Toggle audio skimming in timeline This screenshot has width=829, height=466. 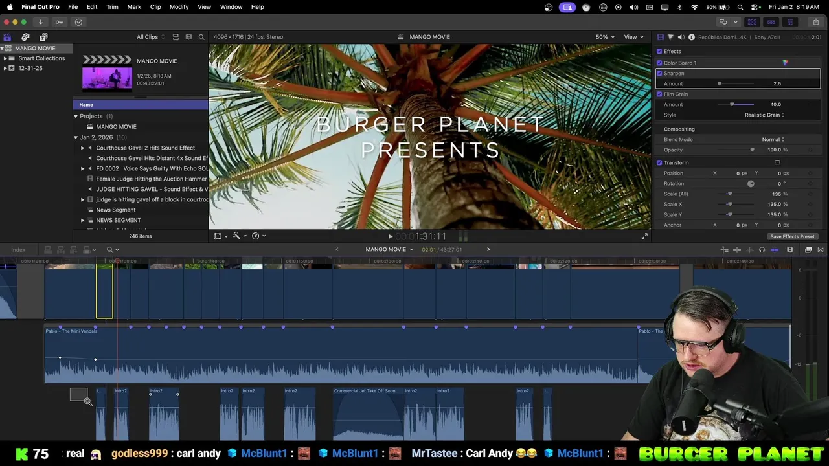click(x=749, y=250)
